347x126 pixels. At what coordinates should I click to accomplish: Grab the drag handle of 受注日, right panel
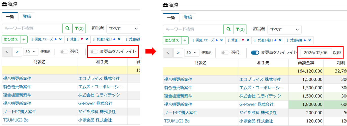pos(229,40)
